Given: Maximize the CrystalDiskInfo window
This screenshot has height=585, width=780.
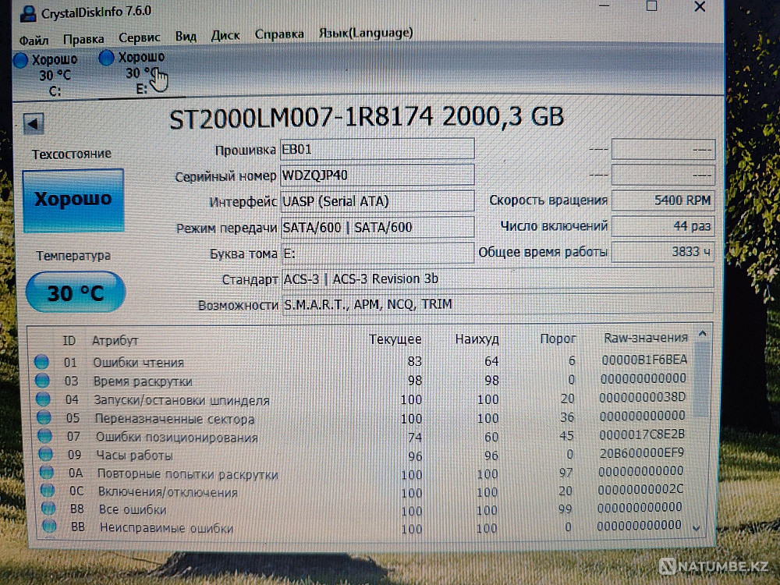Looking at the screenshot, I should (x=651, y=6).
